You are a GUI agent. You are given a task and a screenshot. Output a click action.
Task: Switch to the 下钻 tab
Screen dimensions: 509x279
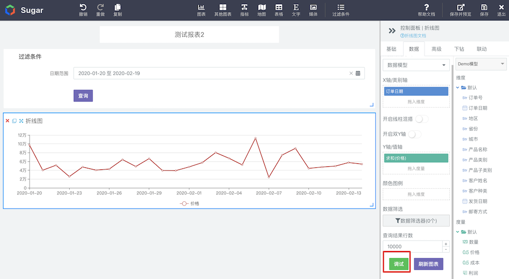coord(459,49)
